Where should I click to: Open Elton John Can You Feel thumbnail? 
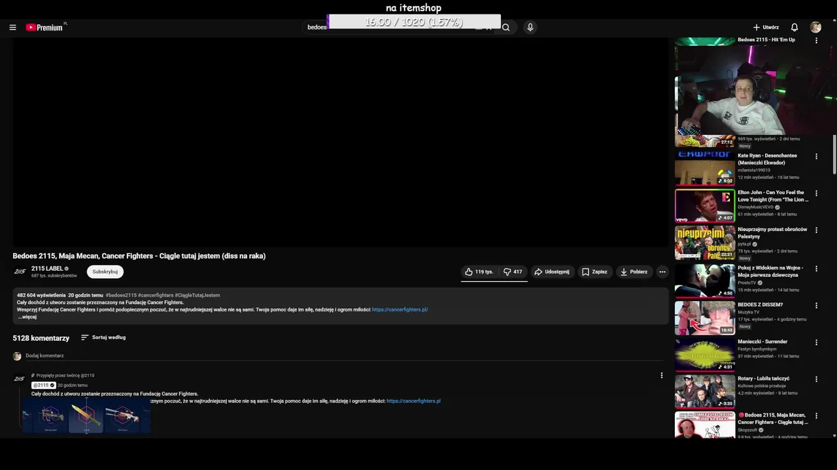point(705,206)
